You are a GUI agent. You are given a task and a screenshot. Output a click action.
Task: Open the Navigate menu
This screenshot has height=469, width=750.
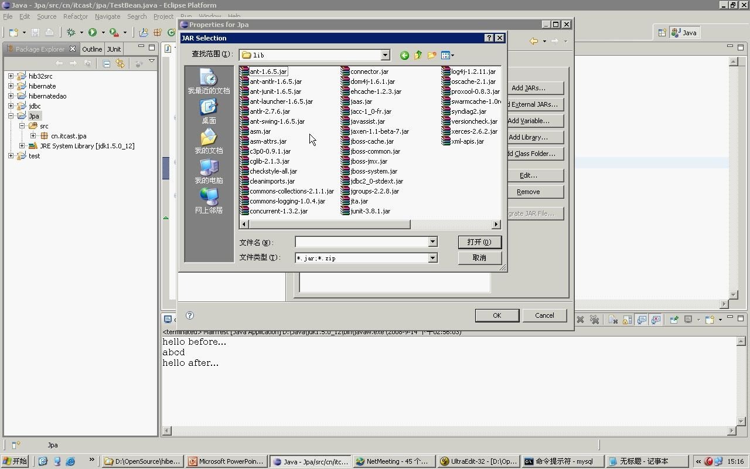[x=107, y=16]
